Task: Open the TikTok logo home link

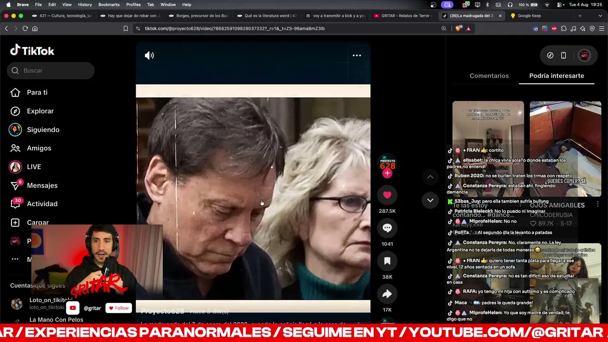Action: coord(32,50)
